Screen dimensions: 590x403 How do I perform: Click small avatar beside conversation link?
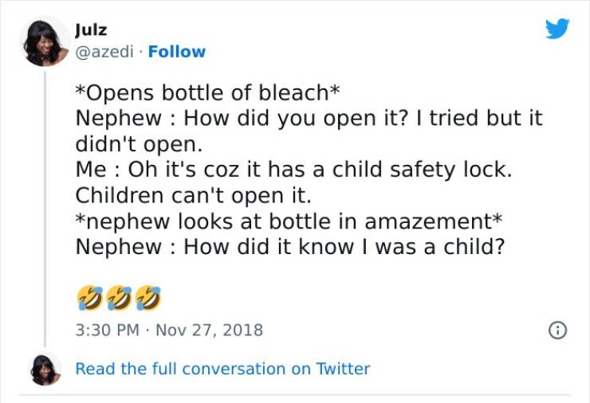45,370
